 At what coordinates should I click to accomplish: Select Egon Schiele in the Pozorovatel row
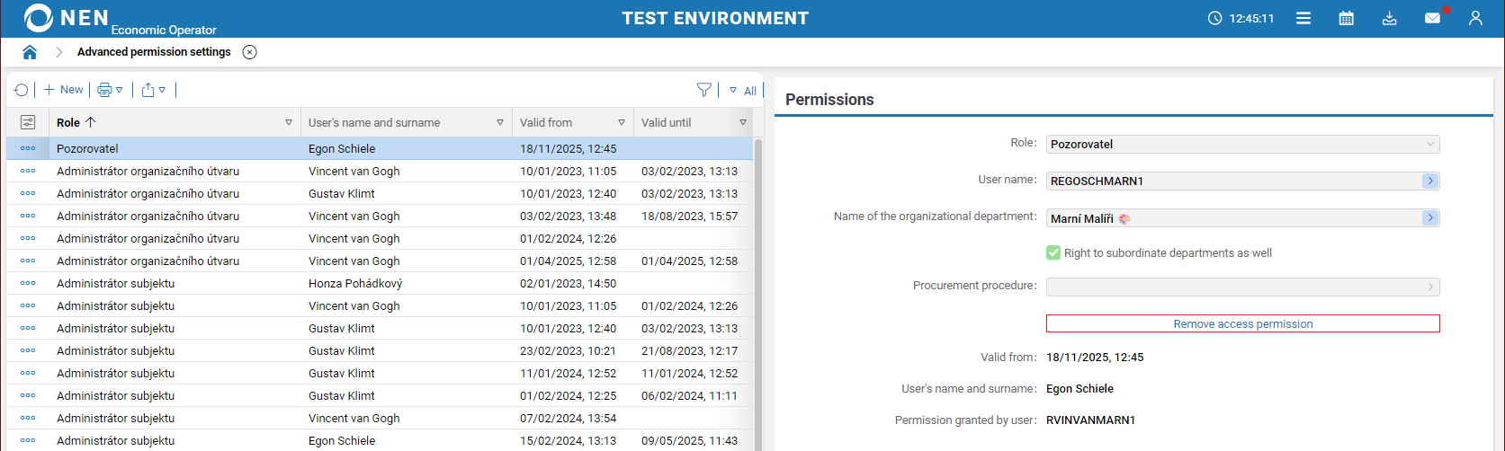click(342, 148)
